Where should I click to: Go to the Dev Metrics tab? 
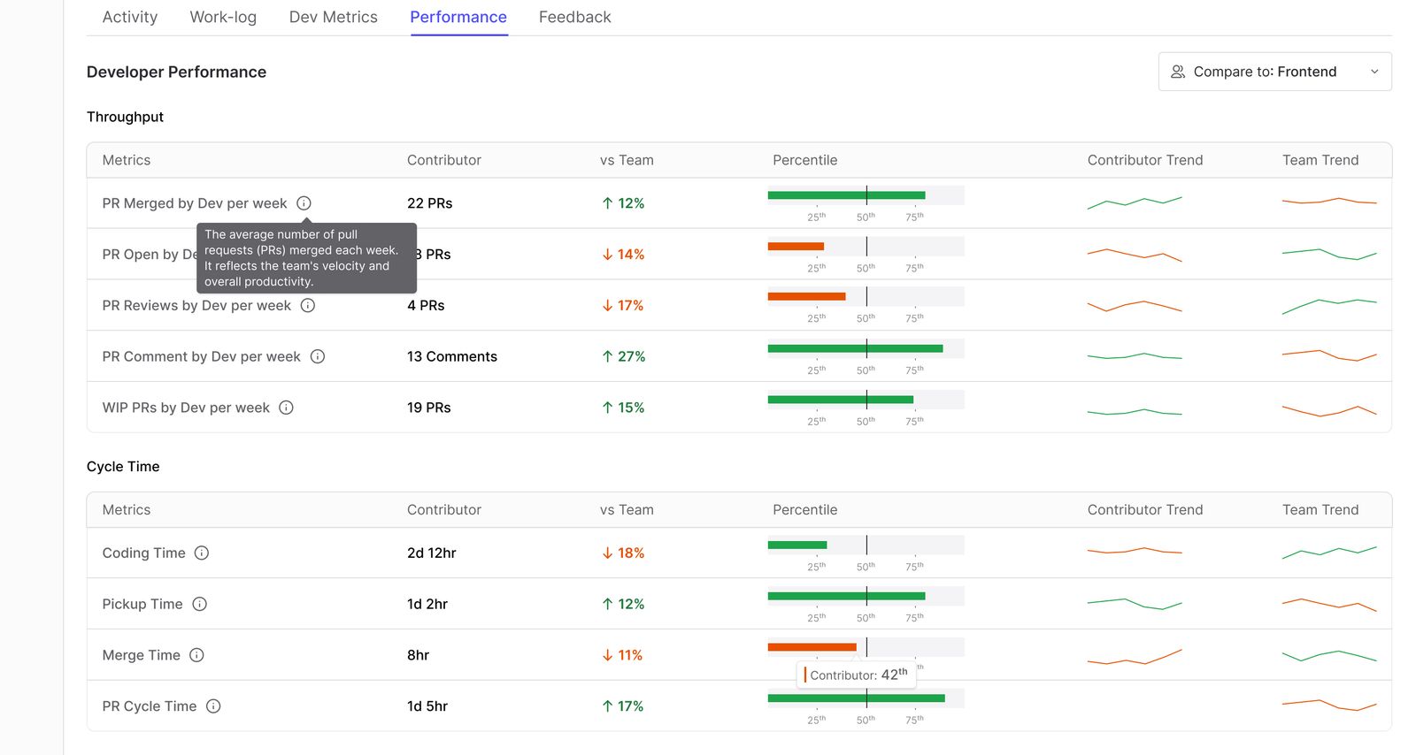pyautogui.click(x=333, y=18)
